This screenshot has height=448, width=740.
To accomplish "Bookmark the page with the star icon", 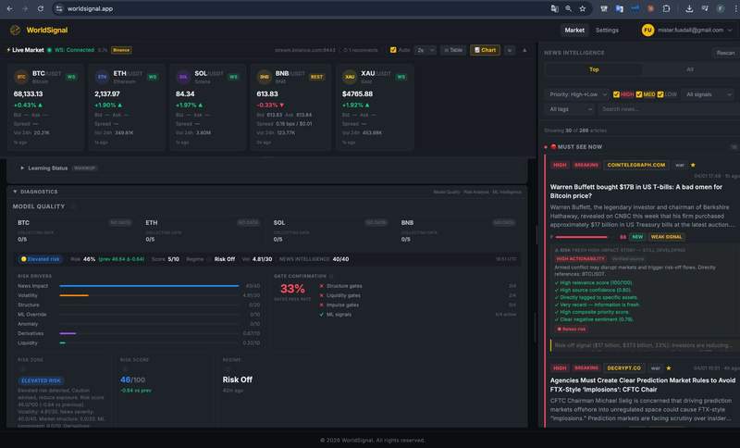I will tap(583, 8).
